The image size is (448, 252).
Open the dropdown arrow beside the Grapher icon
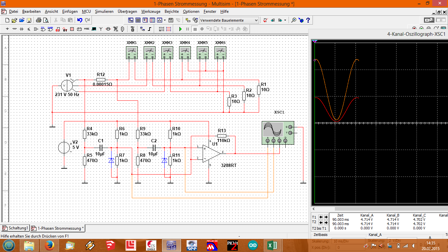(165, 20)
